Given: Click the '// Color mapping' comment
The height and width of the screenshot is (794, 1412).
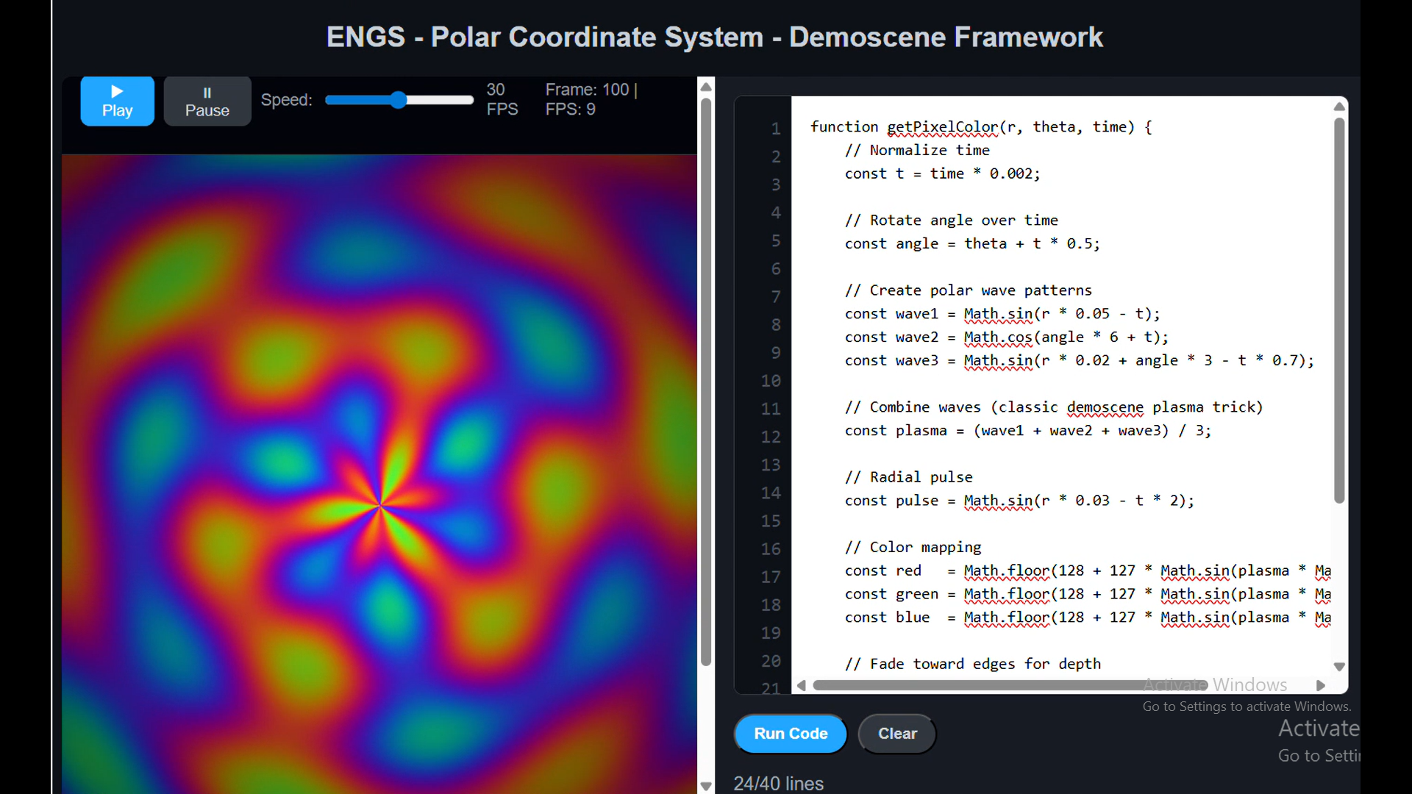Looking at the screenshot, I should click(913, 547).
